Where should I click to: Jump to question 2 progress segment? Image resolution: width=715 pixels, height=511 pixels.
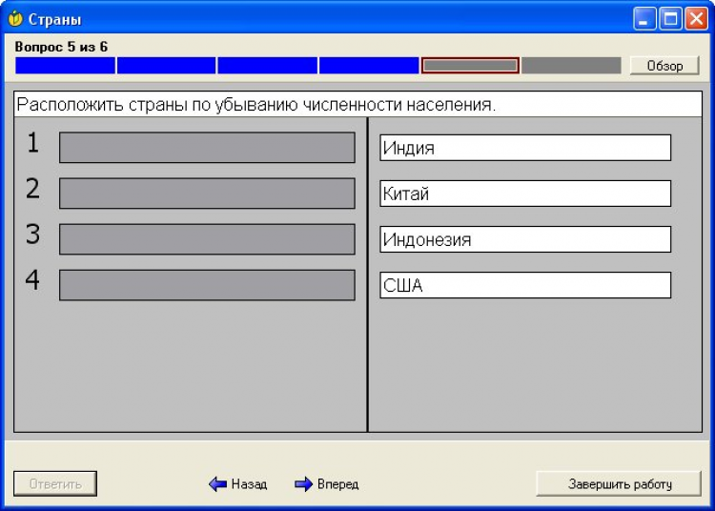167,66
